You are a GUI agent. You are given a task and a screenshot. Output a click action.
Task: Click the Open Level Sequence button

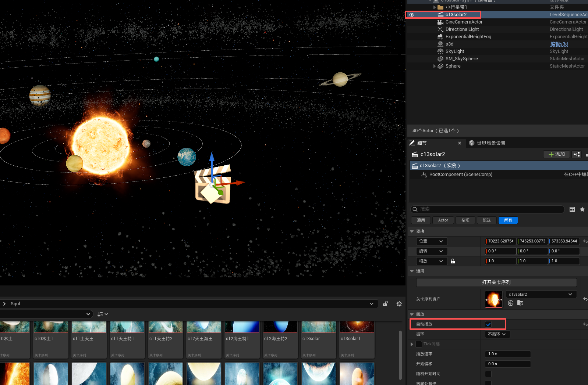496,283
